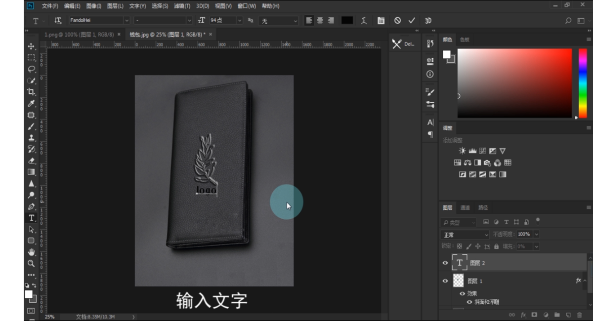593x321 pixels.
Task: Delete the selected layer with trash icon
Action: coord(580,315)
